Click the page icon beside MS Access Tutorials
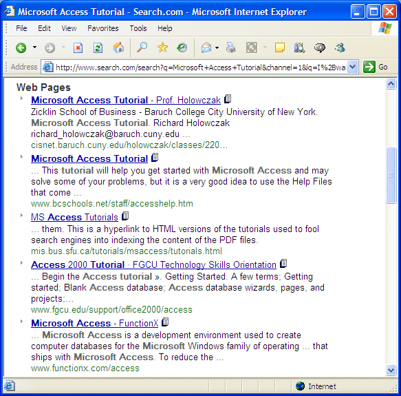Image resolution: width=401 pixels, height=396 pixels. pyautogui.click(x=125, y=216)
